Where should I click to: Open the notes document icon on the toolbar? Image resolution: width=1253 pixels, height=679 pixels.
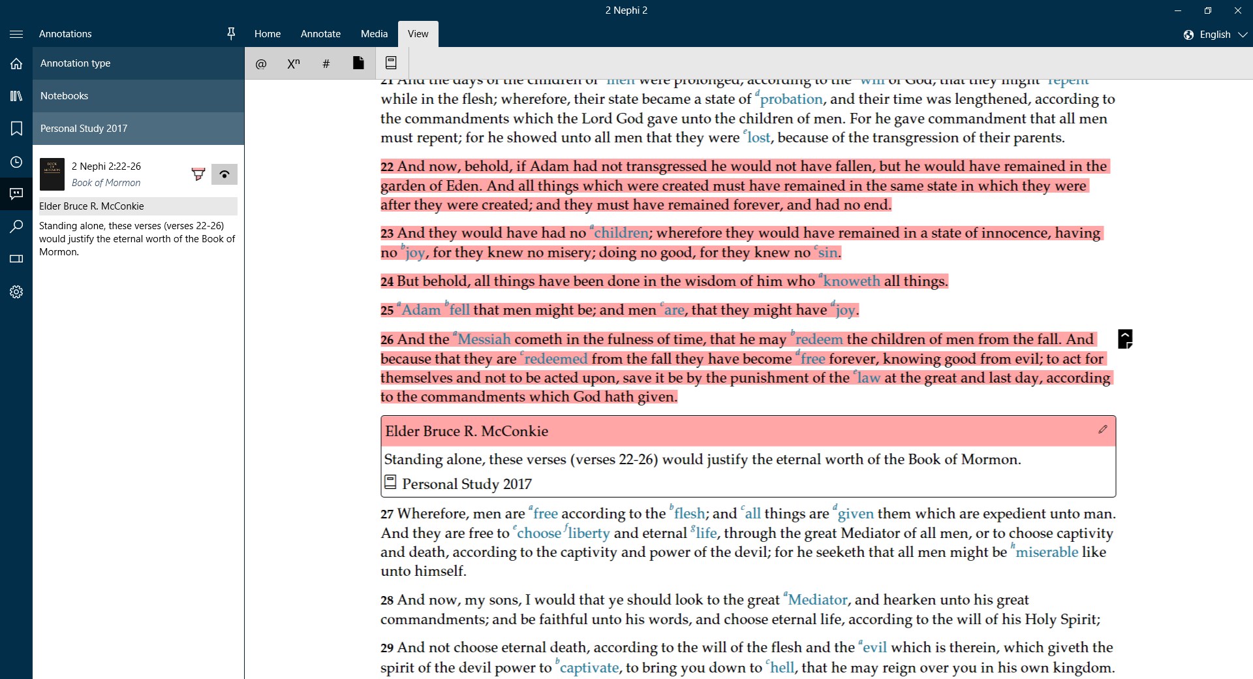coord(358,63)
